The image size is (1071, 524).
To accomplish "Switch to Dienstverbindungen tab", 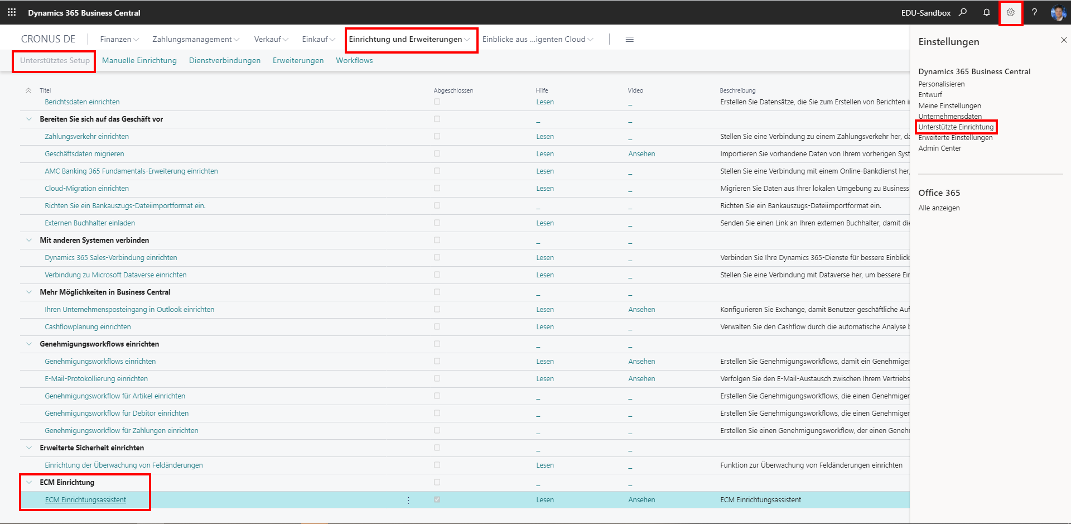I will tap(225, 60).
